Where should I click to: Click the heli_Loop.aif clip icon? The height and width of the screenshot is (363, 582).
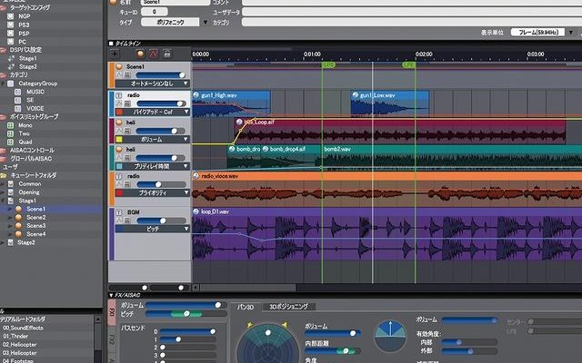click(x=239, y=122)
